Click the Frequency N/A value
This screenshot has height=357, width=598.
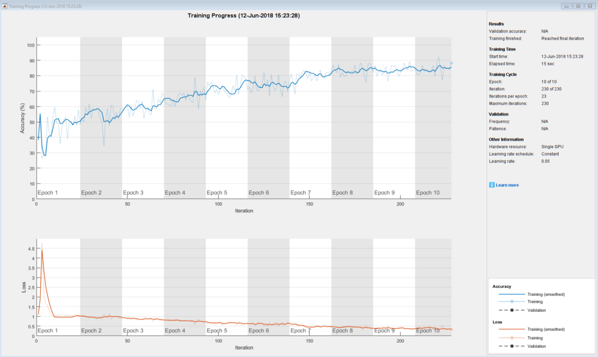(x=545, y=122)
